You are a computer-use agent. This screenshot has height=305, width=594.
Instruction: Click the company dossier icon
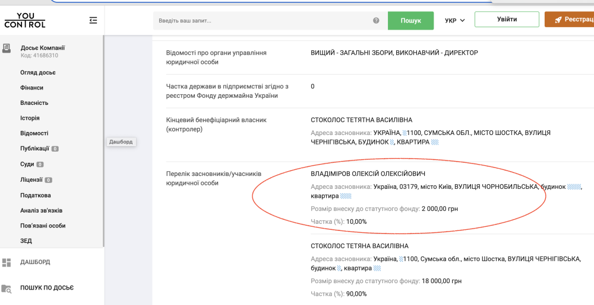pyautogui.click(x=7, y=49)
